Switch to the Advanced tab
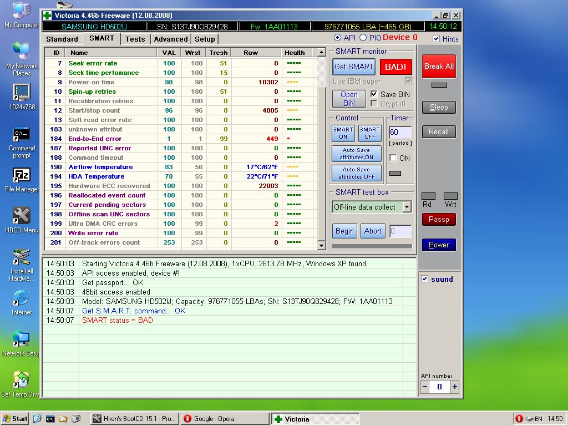The image size is (568, 426). tap(171, 39)
